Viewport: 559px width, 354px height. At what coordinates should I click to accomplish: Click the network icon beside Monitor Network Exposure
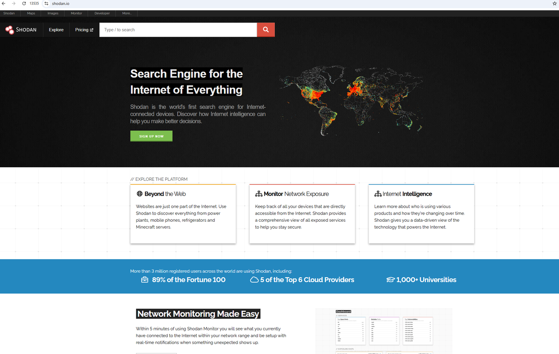[x=259, y=194]
